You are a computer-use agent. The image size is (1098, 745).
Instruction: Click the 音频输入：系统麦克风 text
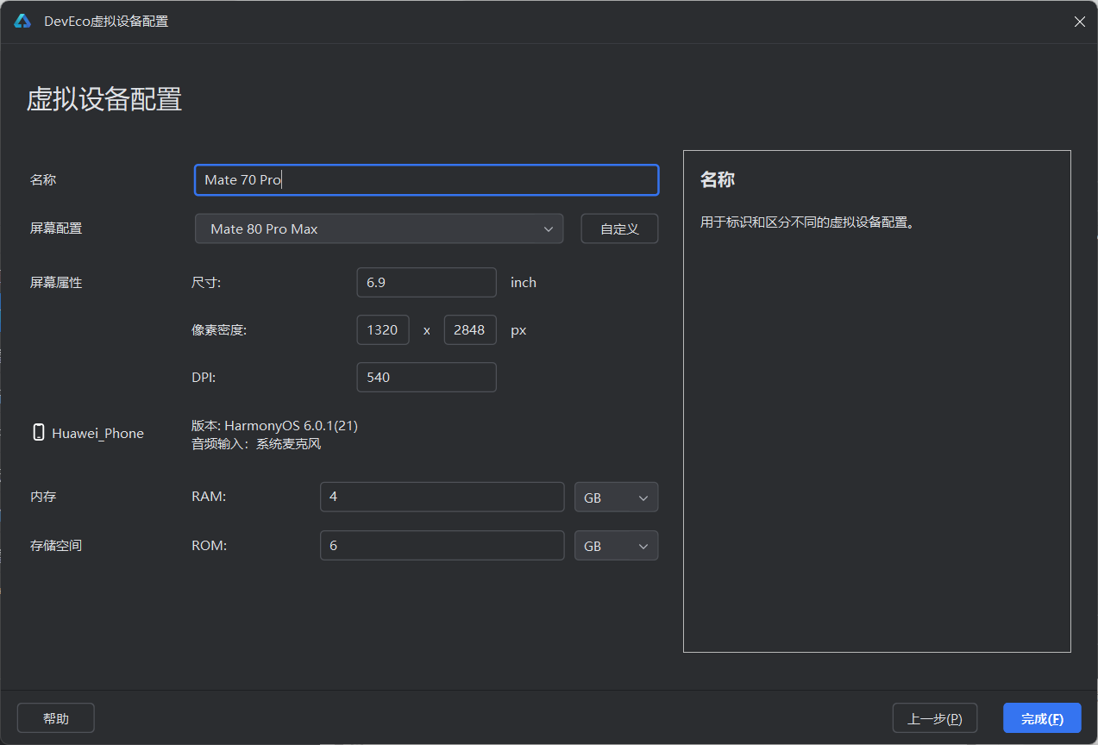point(256,444)
